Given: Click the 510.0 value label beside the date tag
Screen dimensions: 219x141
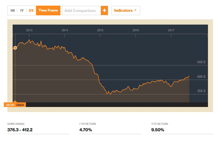Looking at the screenshot, I should pyautogui.click(x=20, y=105).
